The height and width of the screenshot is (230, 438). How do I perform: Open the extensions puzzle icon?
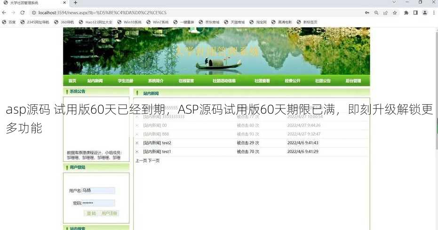(406, 13)
